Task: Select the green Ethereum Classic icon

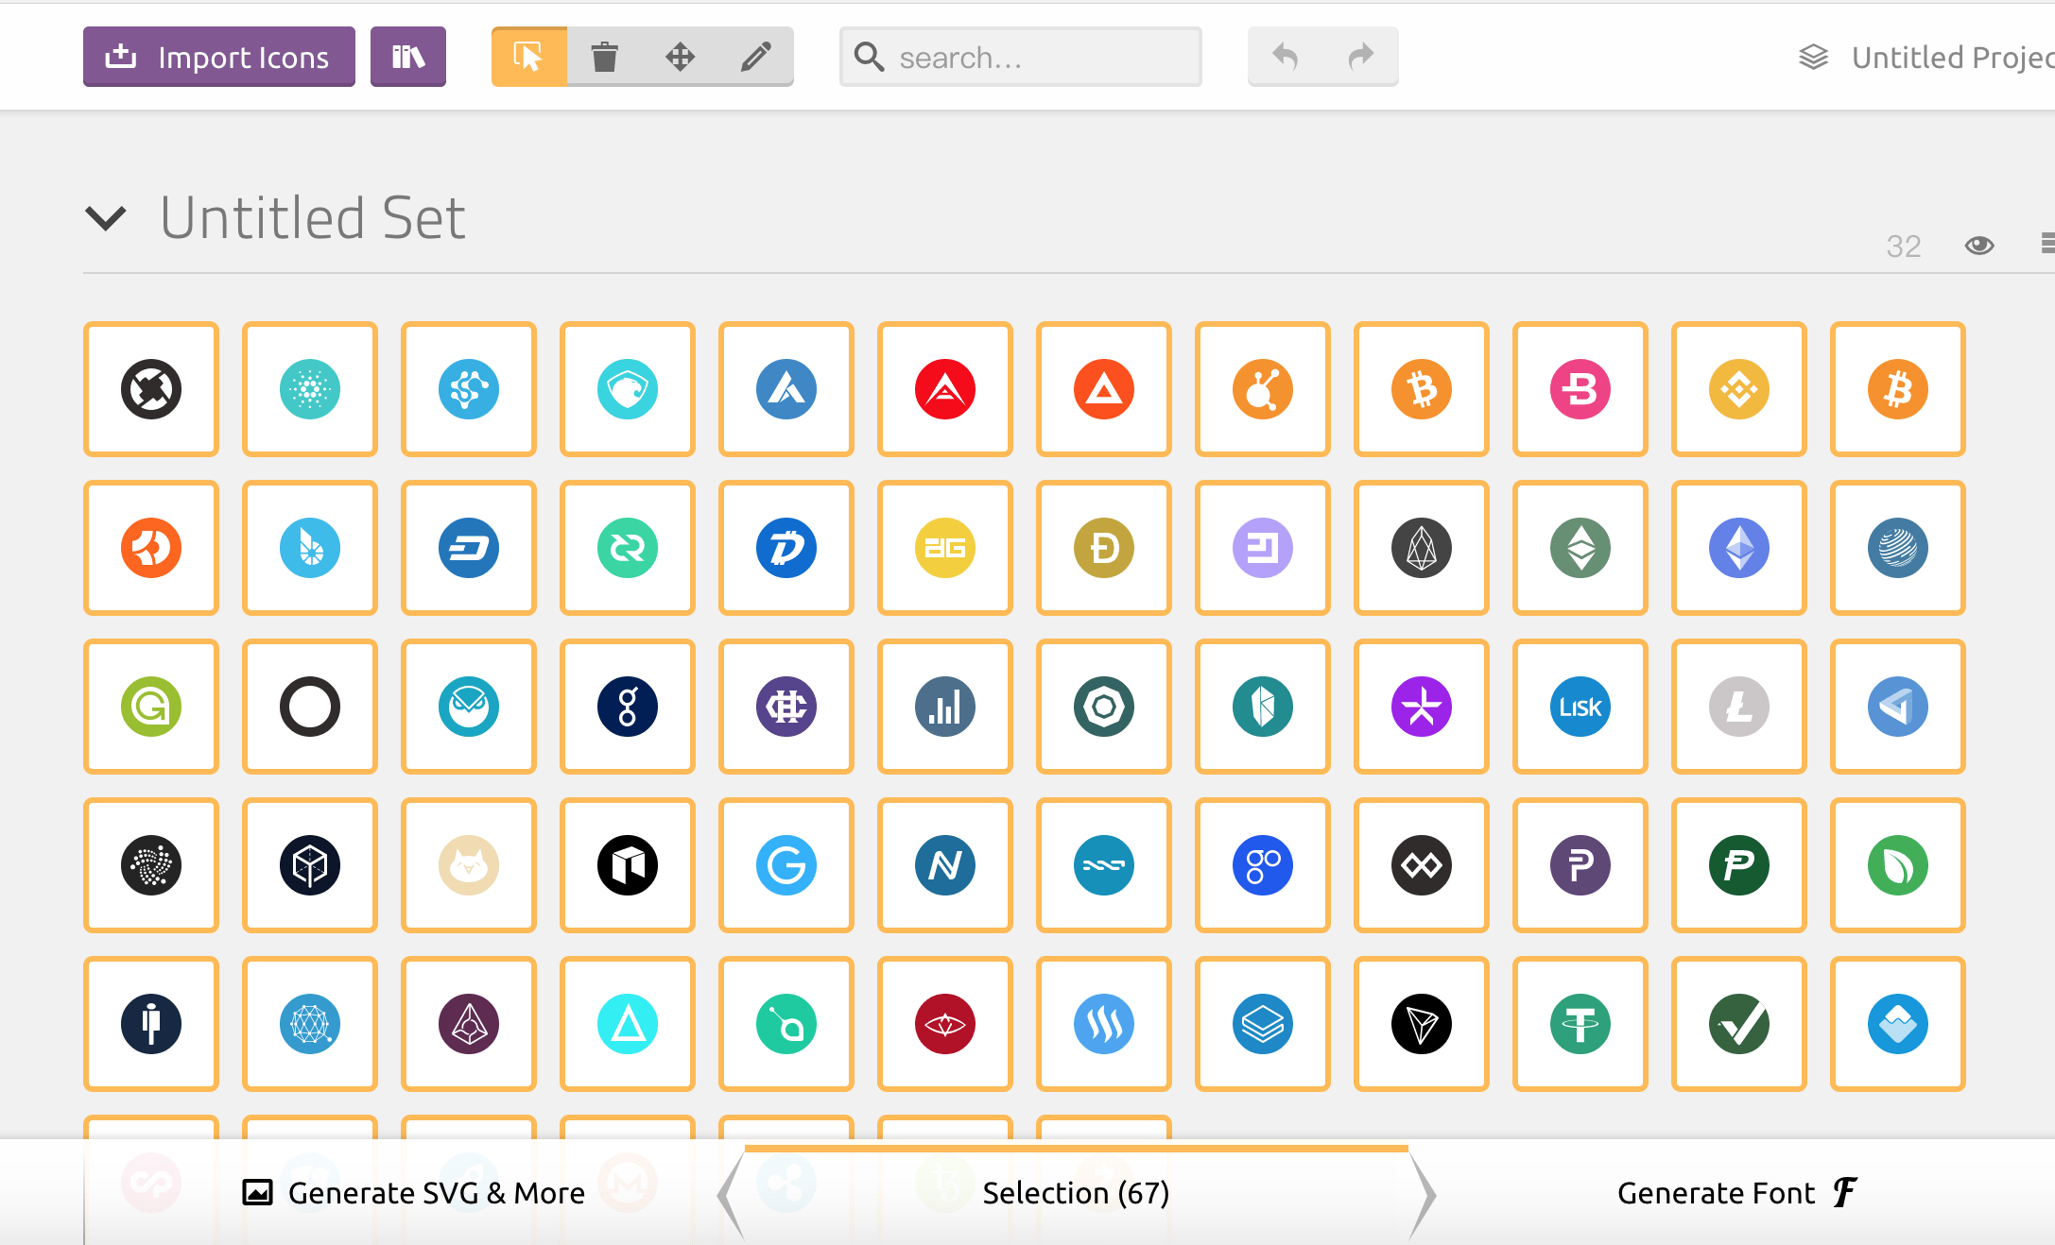Action: pyautogui.click(x=1580, y=548)
